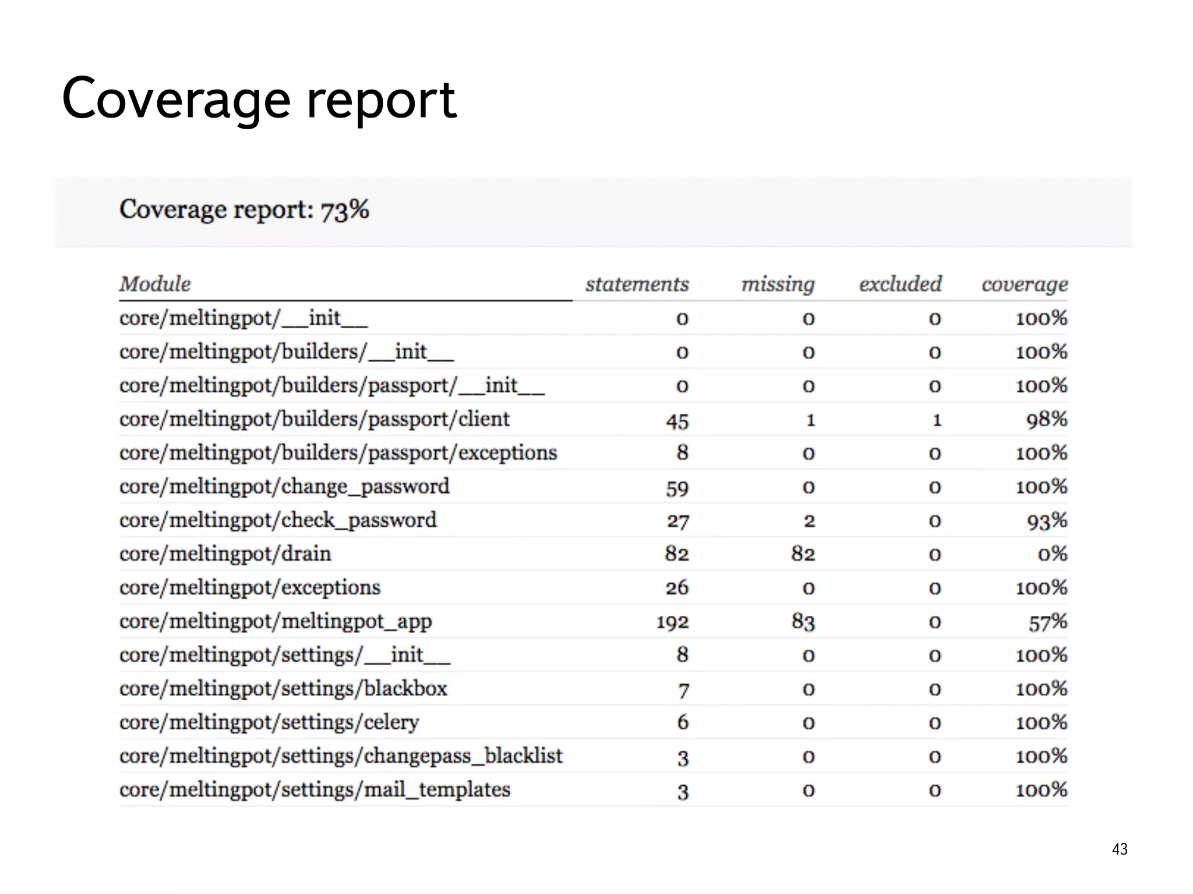
Task: Sort by the missing column header
Action: [778, 284]
